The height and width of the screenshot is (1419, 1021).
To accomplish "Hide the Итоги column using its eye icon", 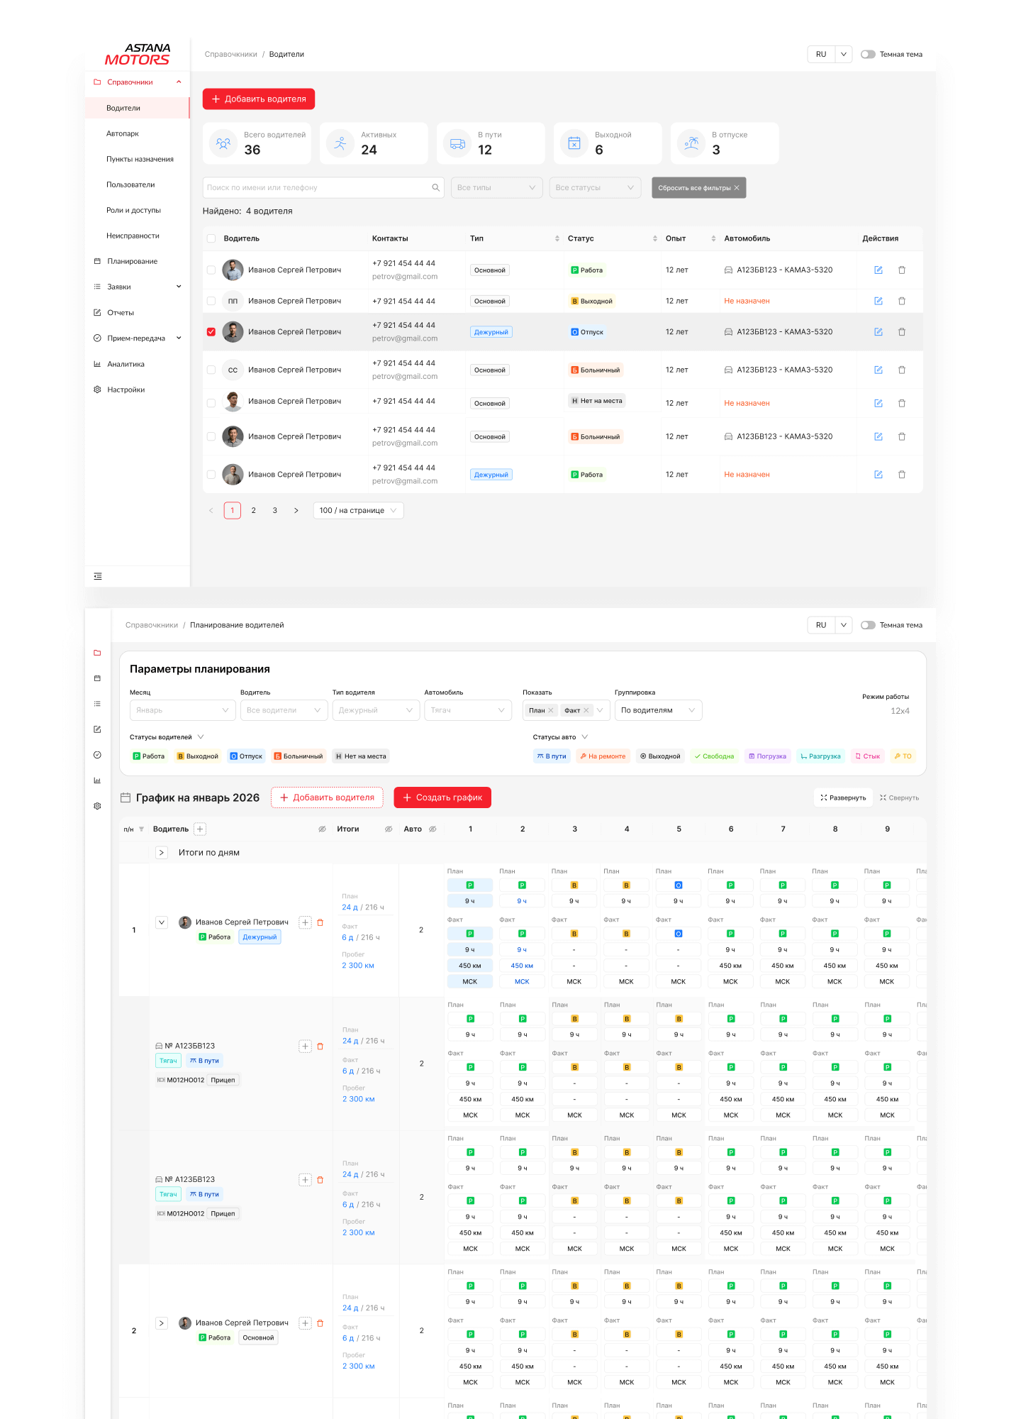I will pos(389,829).
